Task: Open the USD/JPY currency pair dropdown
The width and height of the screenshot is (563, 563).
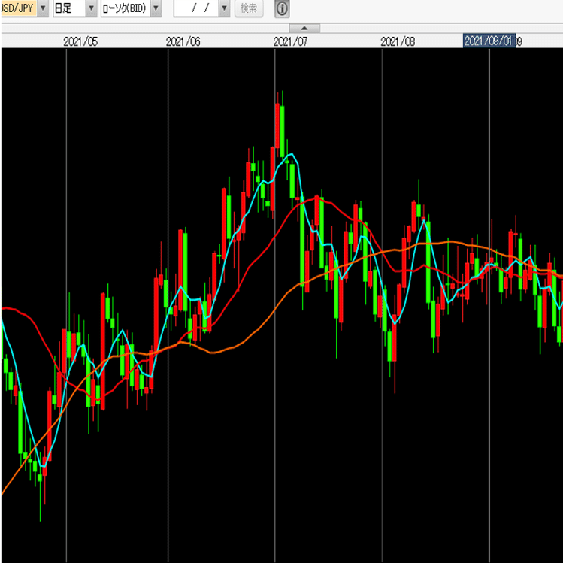Action: [42, 8]
